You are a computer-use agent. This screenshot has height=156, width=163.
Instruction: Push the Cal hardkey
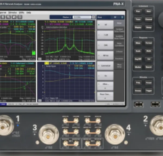tap(149, 59)
